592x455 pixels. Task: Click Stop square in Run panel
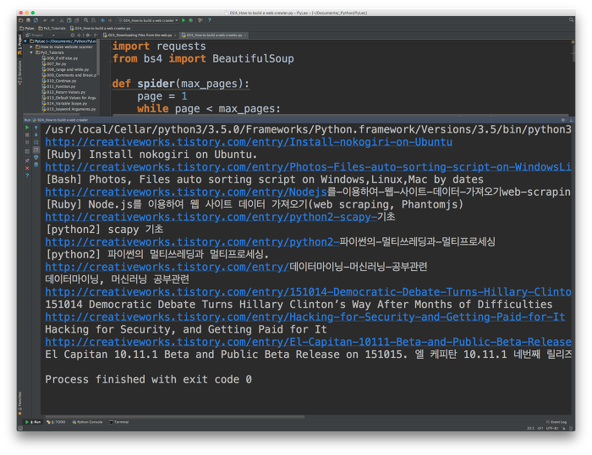(27, 135)
